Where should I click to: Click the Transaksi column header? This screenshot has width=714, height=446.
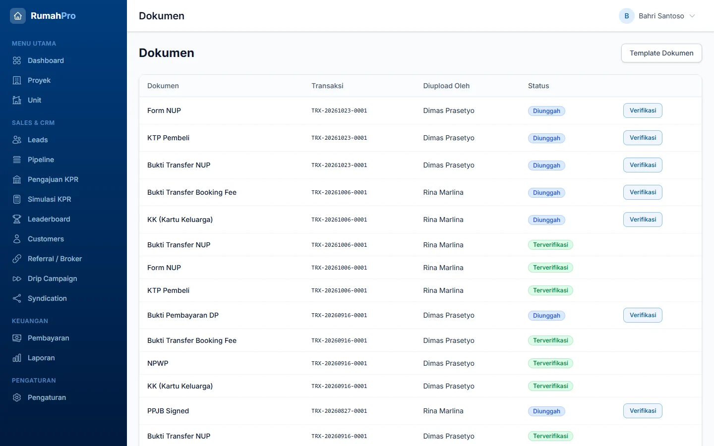click(327, 86)
